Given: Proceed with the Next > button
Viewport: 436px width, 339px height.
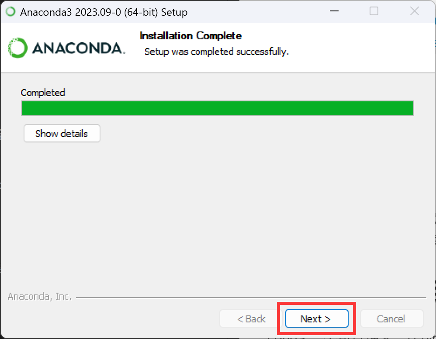Looking at the screenshot, I should [316, 319].
